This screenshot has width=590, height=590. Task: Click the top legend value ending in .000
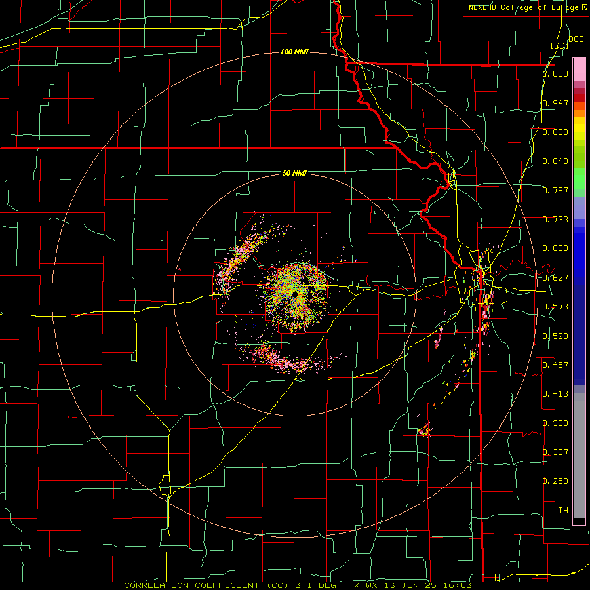(555, 73)
